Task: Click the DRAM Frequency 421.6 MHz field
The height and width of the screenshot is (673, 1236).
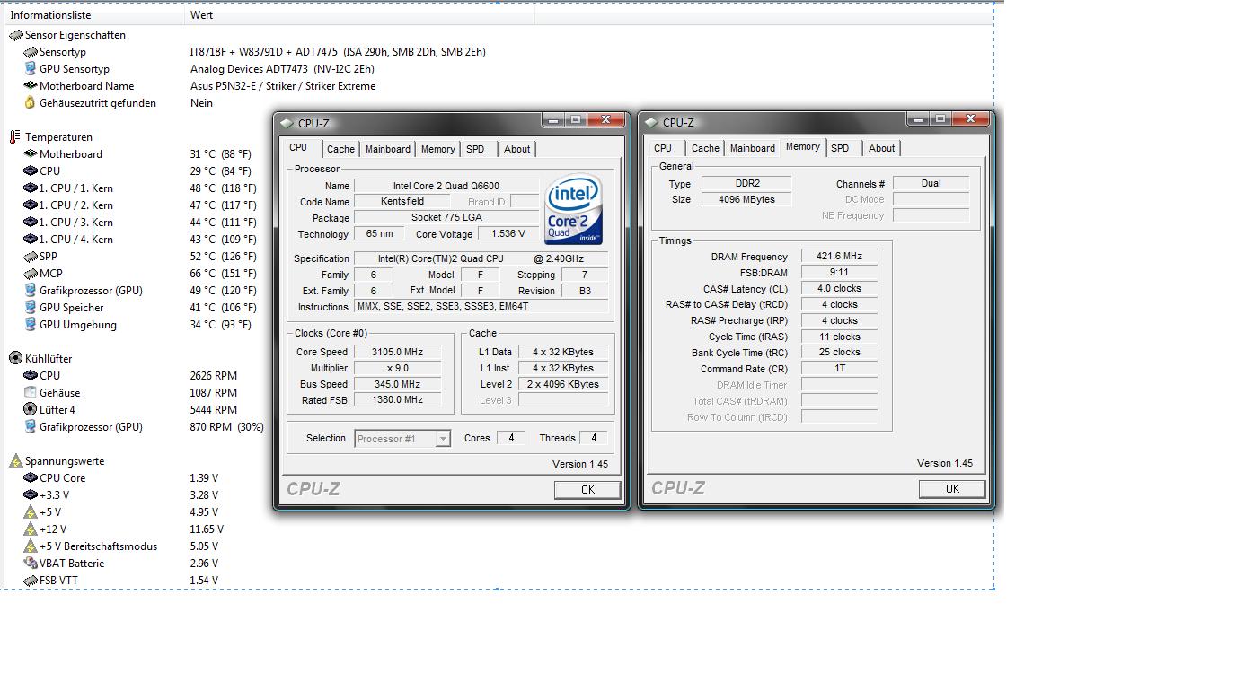Action: [839, 257]
